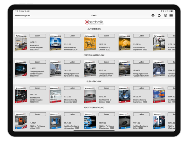
Task: Tap Laden for Blechtechnik Sonderausgabe 2020/2021
Action: 38,88
